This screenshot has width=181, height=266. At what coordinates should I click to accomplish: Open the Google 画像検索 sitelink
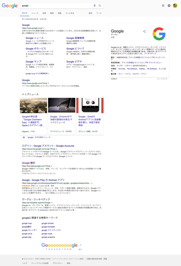tap(75, 38)
